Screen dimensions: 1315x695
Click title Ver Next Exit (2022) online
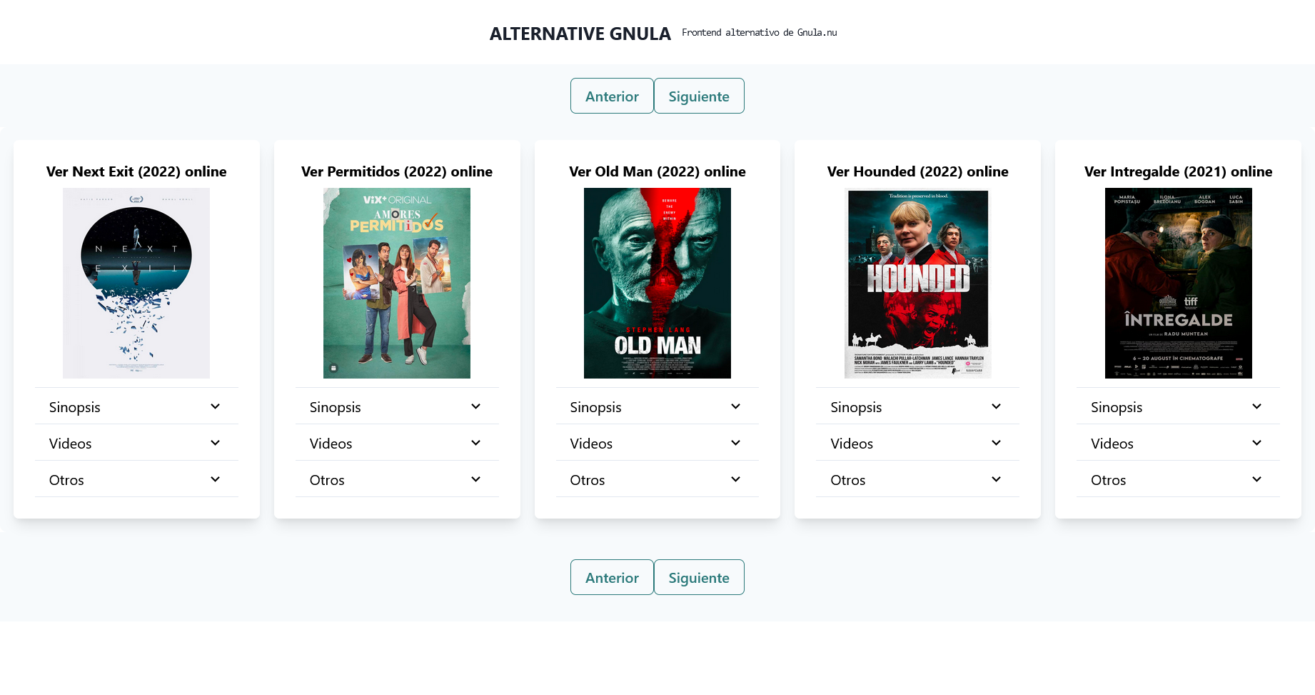point(136,171)
